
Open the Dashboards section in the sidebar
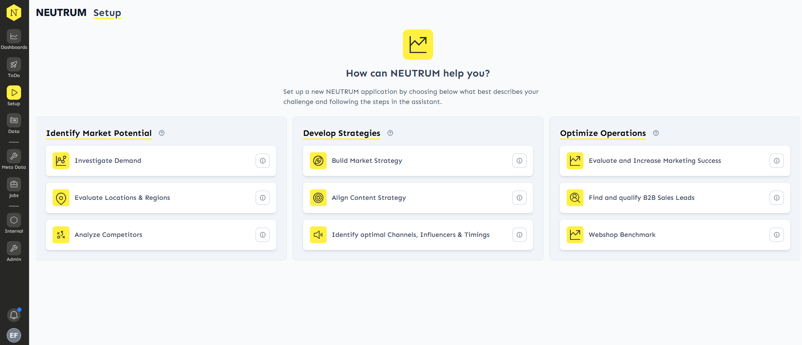(x=14, y=40)
